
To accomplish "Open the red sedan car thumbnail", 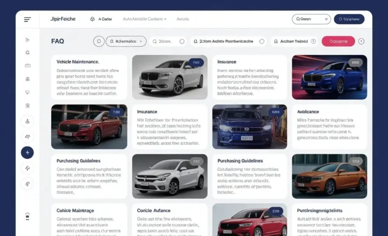I will (89, 127).
